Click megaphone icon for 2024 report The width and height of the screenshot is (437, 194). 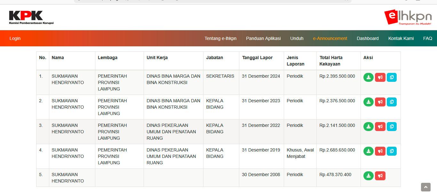point(380,77)
